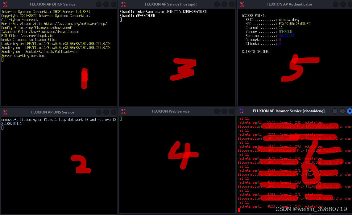
Task: Click the X icon of AP DNS Service window
Action: tap(5, 112)
